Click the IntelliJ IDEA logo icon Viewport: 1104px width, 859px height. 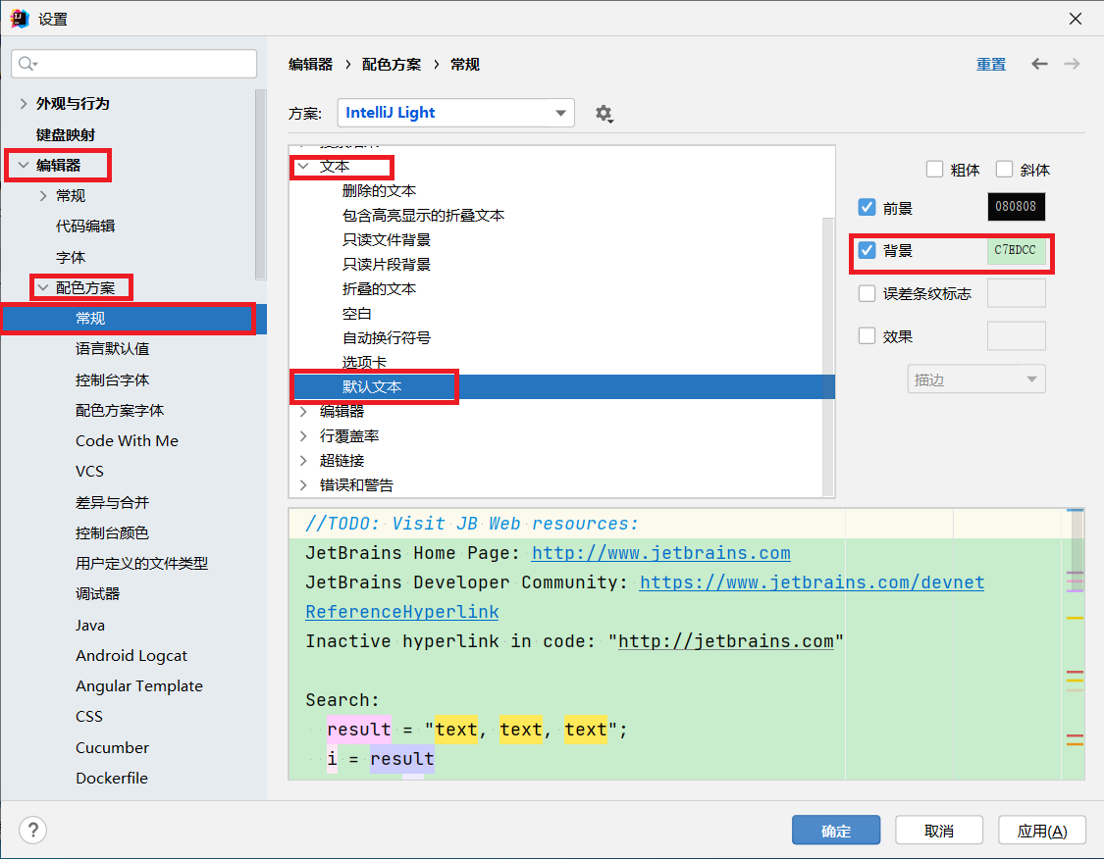coord(20,19)
